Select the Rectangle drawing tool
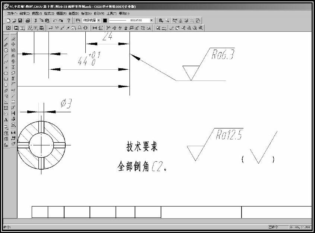 (6, 79)
